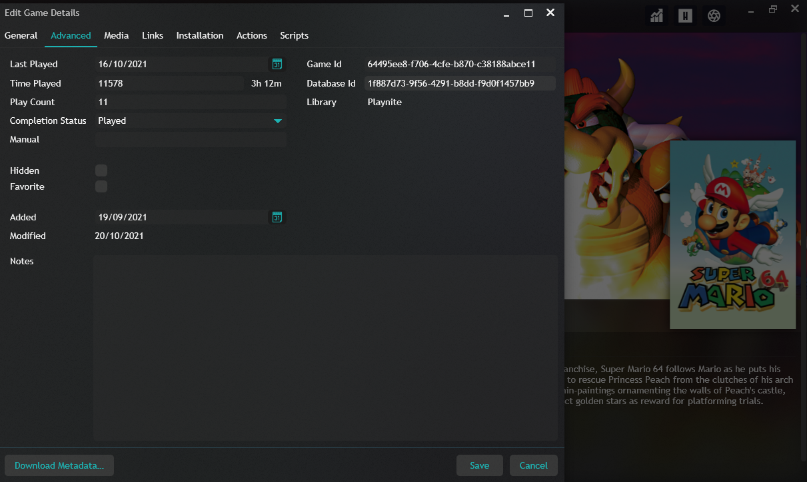This screenshot has width=807, height=482.
Task: Click the Last Played date field
Action: pyautogui.click(x=181, y=64)
